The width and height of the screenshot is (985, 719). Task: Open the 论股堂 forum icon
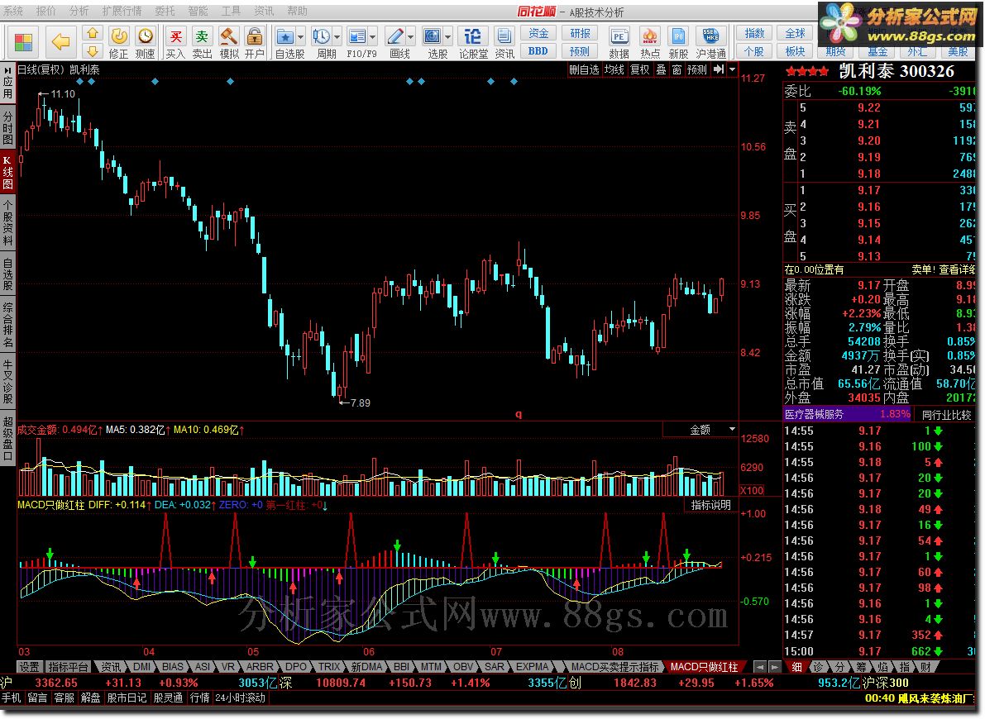473,43
